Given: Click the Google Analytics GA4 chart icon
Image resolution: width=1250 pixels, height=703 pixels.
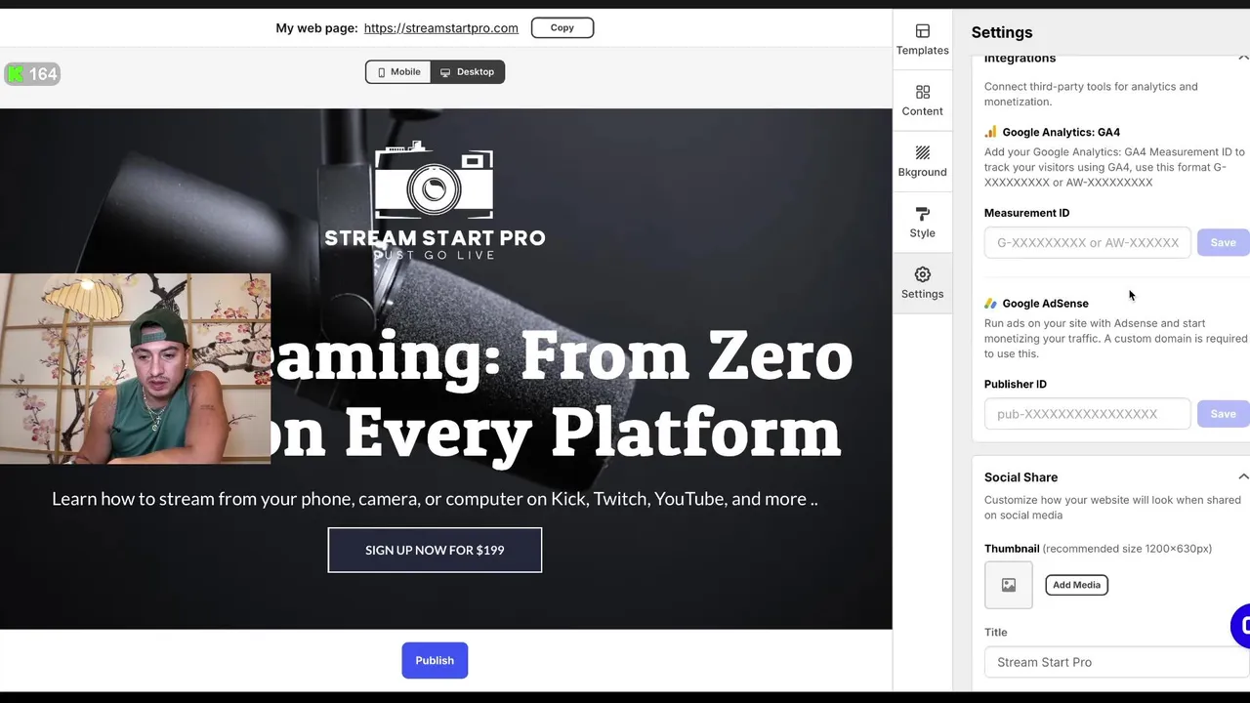Looking at the screenshot, I should (990, 132).
